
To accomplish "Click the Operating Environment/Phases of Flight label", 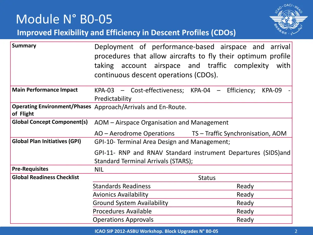I will point(51,110).
